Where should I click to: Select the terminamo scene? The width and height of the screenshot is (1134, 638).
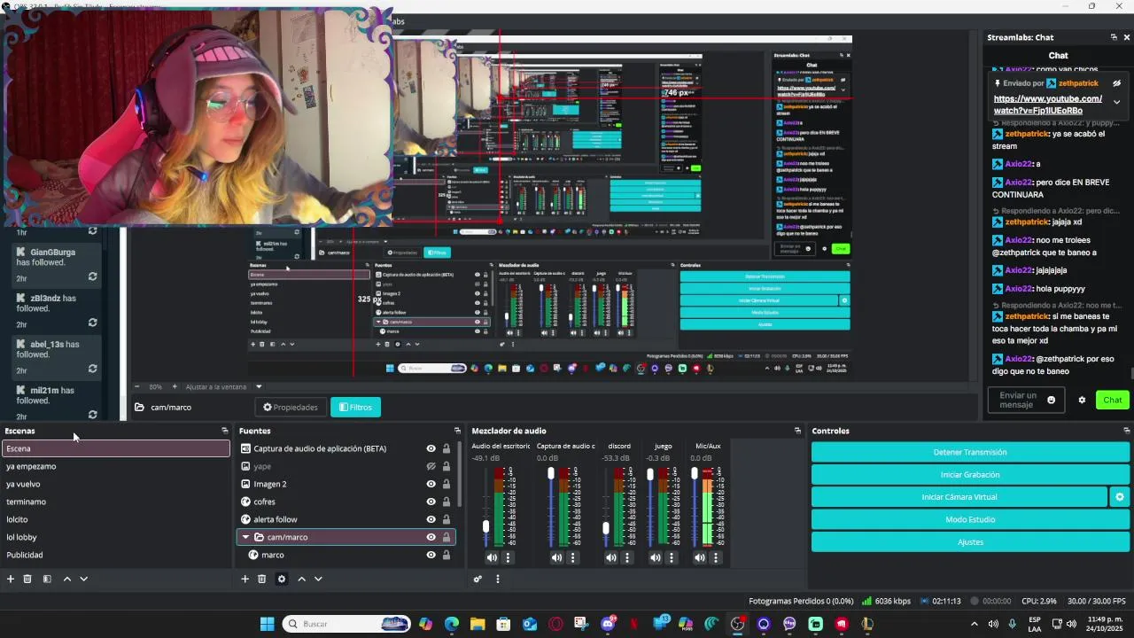point(115,502)
